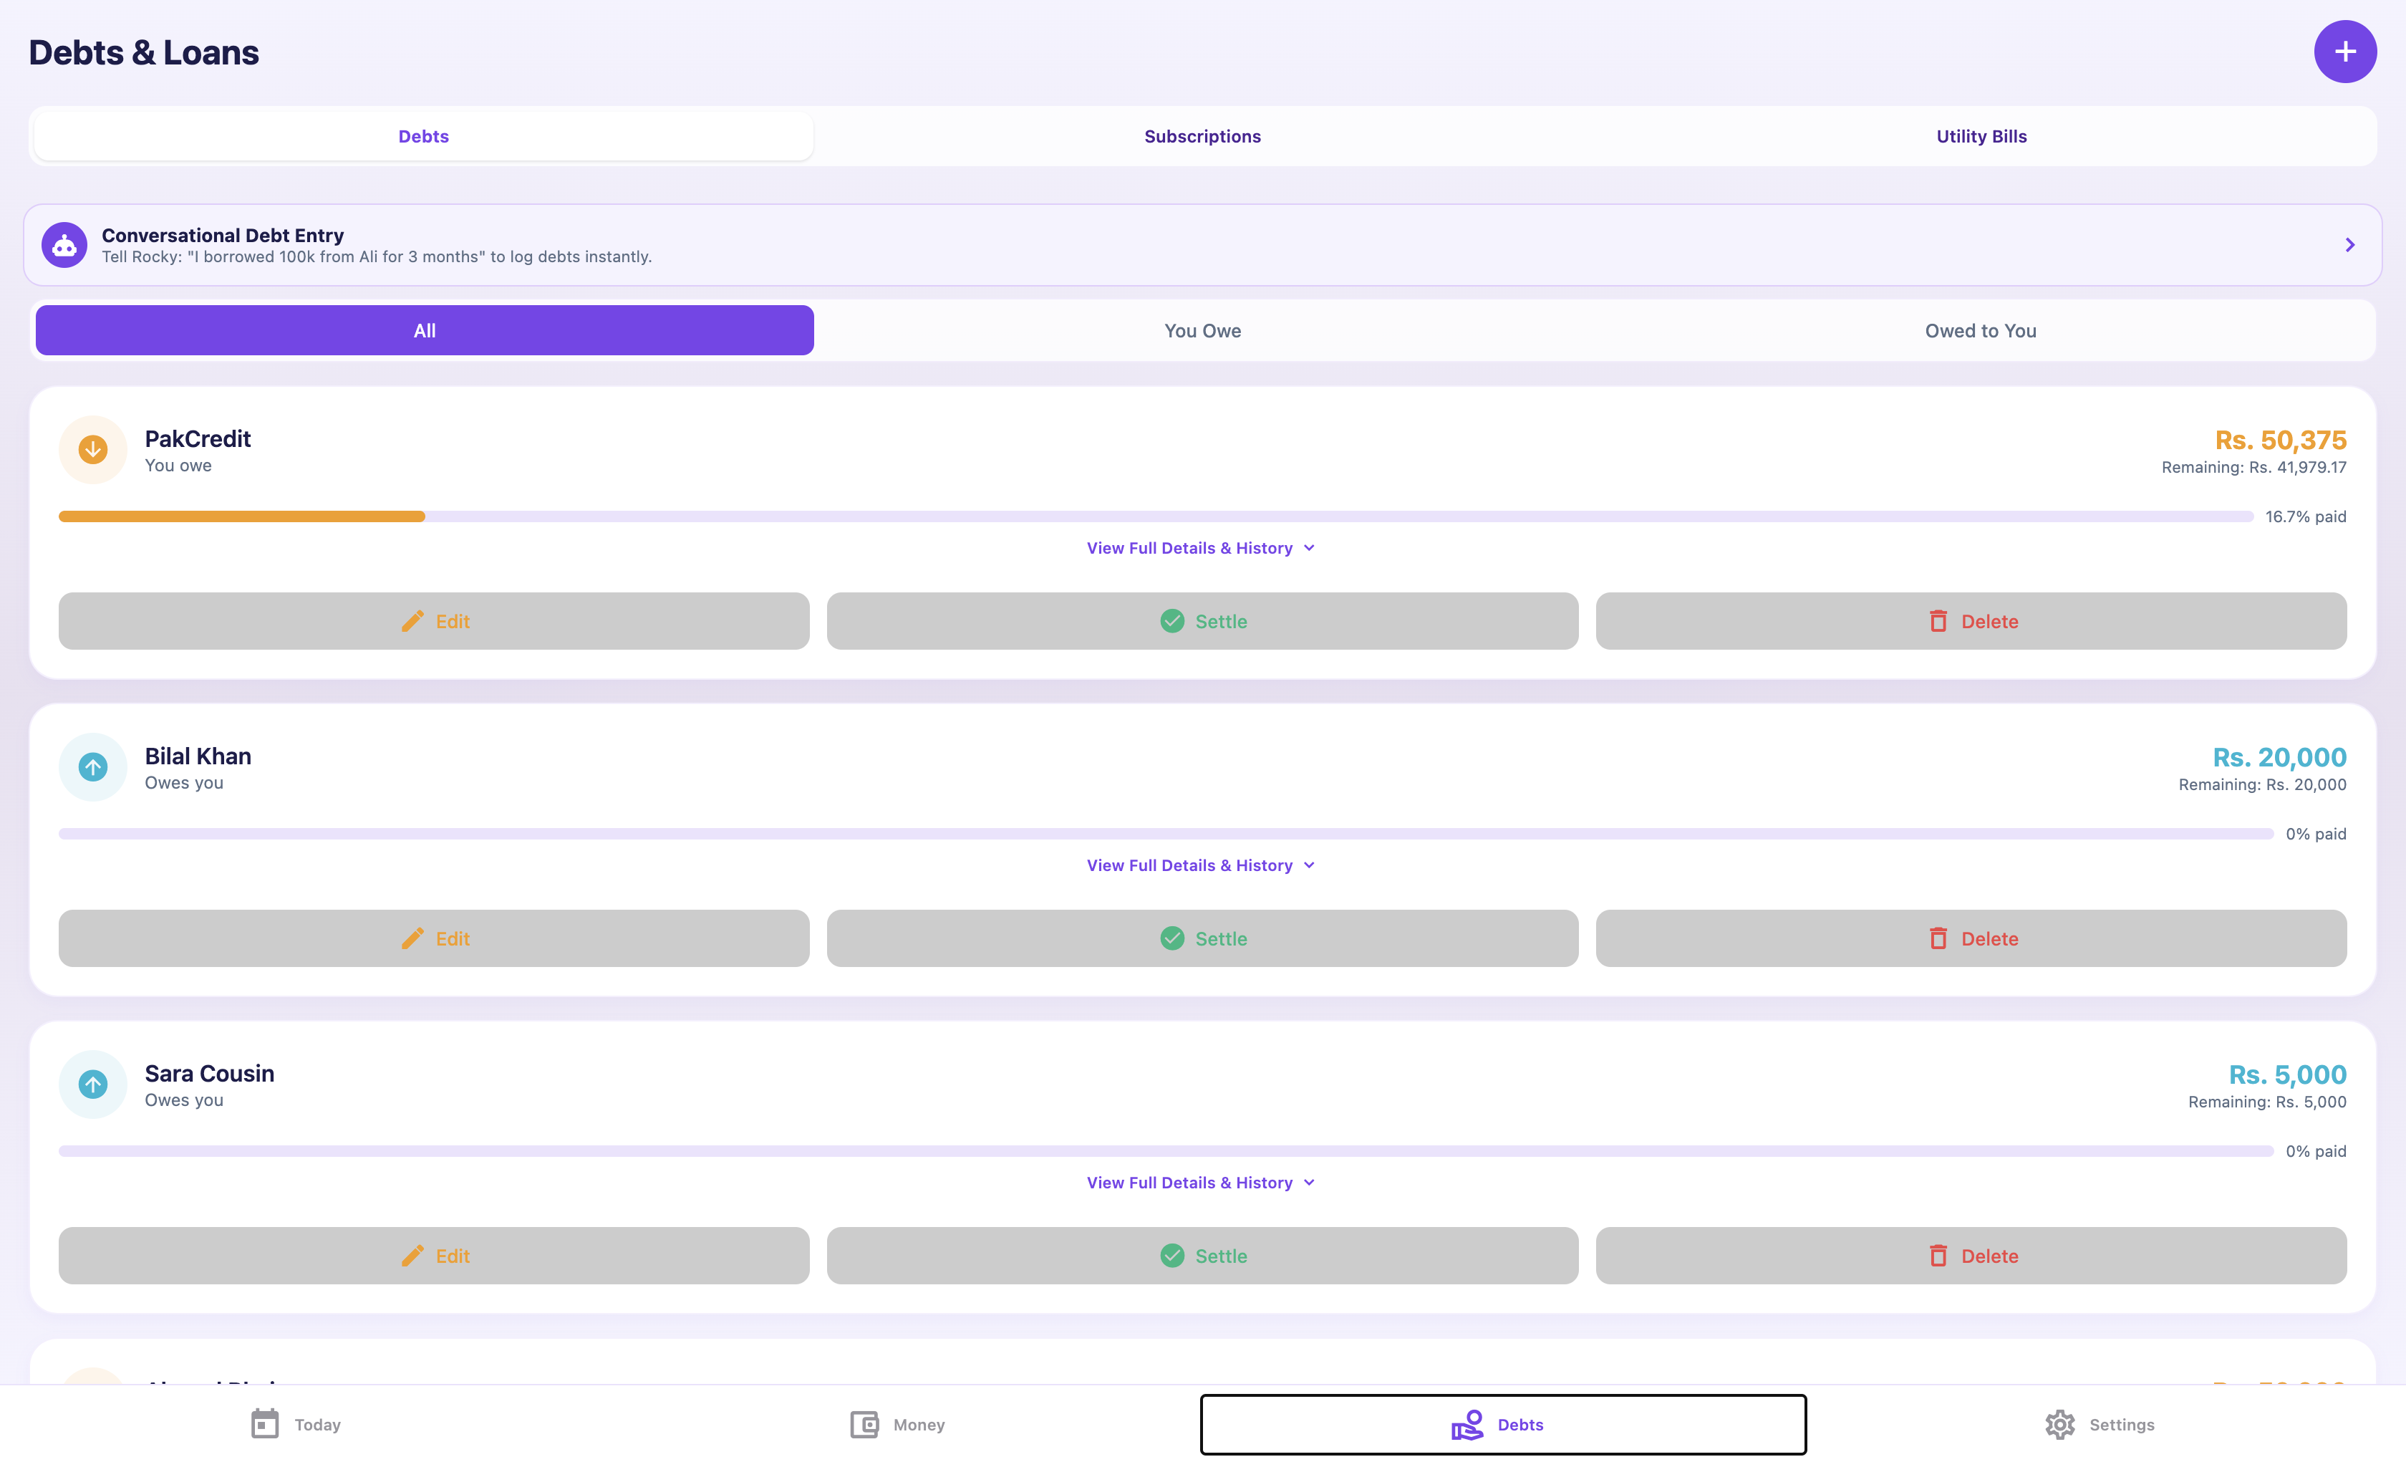
Task: Click the PakCredit payment progress bar
Action: click(x=1155, y=516)
